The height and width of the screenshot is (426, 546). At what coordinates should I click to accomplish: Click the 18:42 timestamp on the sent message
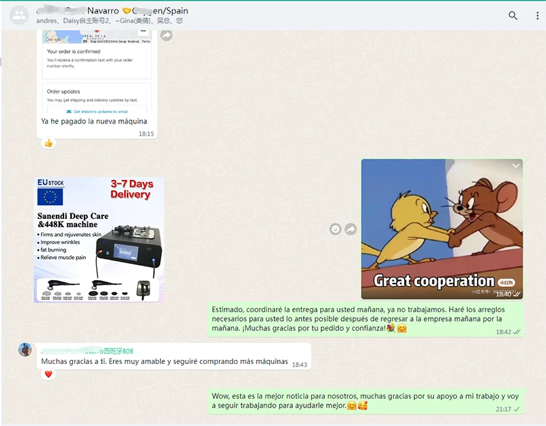pyautogui.click(x=504, y=332)
